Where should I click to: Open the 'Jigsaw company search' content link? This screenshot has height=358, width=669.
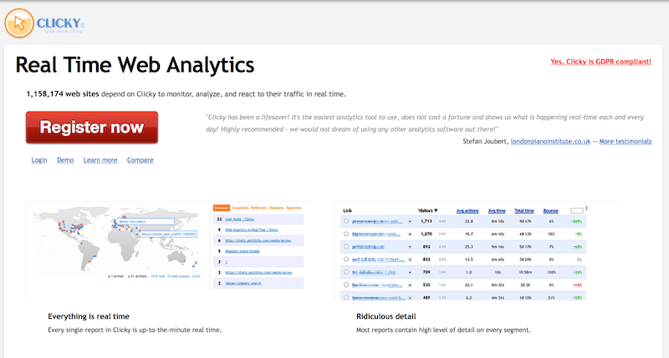click(243, 283)
